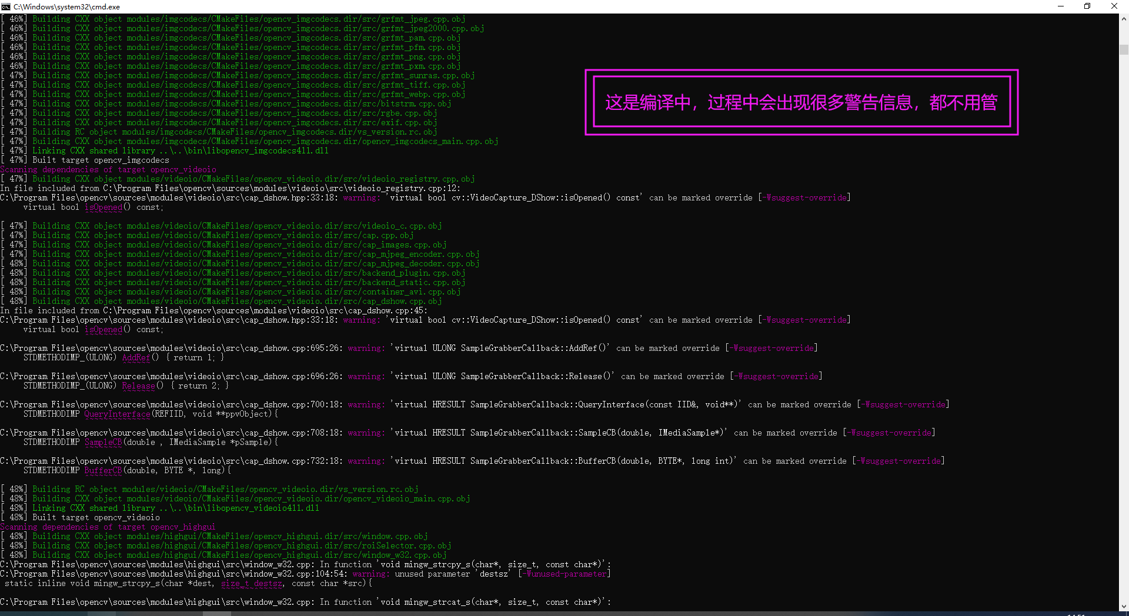Image resolution: width=1129 pixels, height=616 pixels.
Task: Select the underlined QueryInterface identifier
Action: [x=117, y=414]
